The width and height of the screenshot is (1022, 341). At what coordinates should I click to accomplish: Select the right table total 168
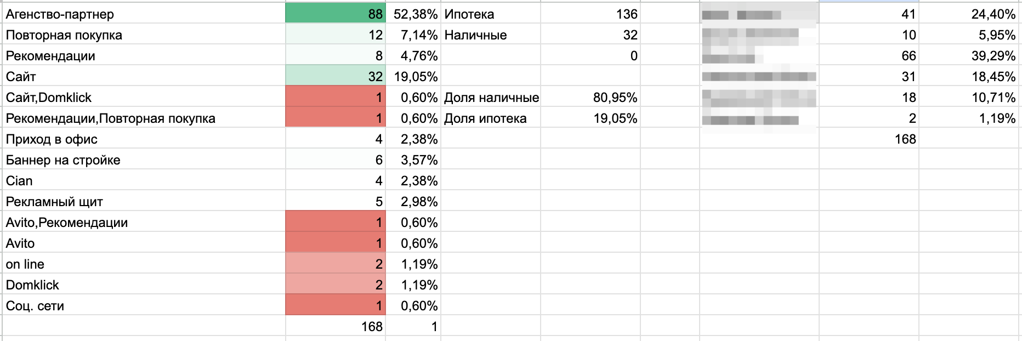click(869, 139)
